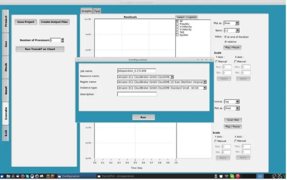The image size is (287, 180).
Task: Click Create Output Files button
Action: tap(55, 22)
